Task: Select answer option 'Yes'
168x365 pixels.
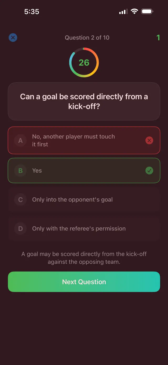Action: 84,171
